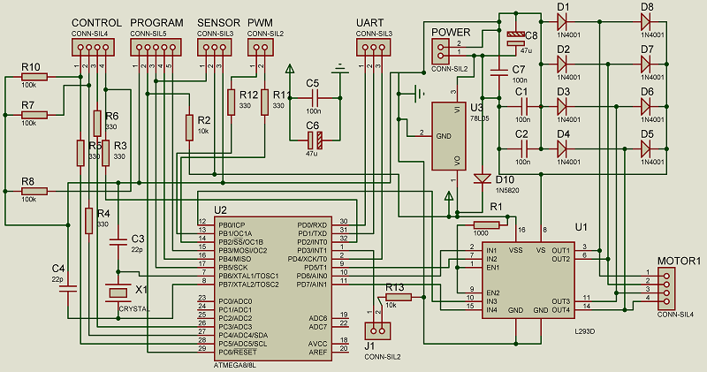
Task: Click the "PB3/MOSI/OC2" pin name
Action: pyautogui.click(x=242, y=250)
